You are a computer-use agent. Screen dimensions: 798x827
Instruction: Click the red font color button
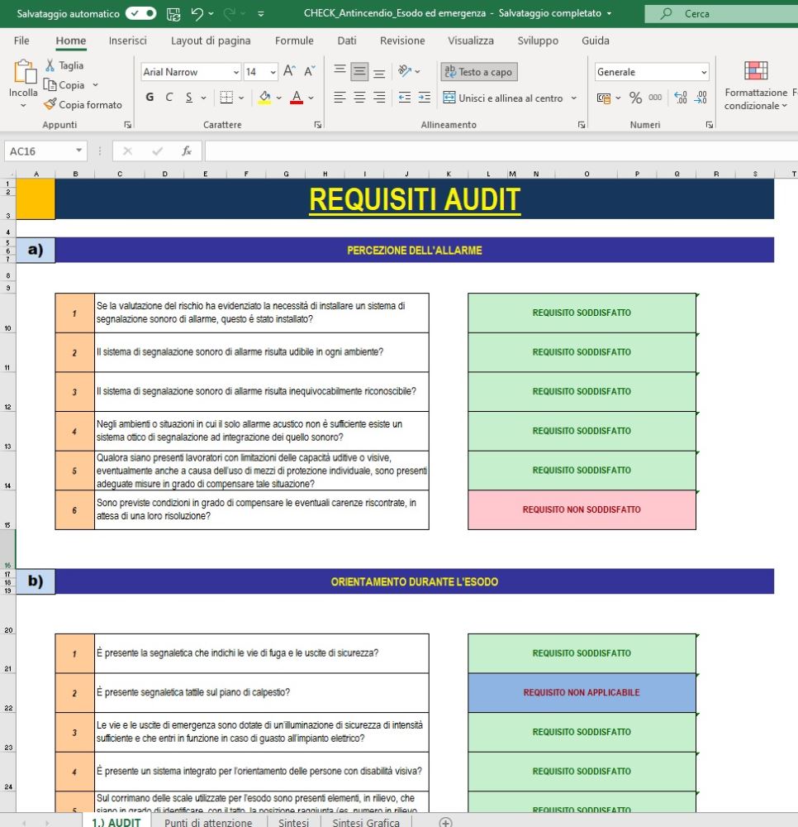(x=297, y=97)
